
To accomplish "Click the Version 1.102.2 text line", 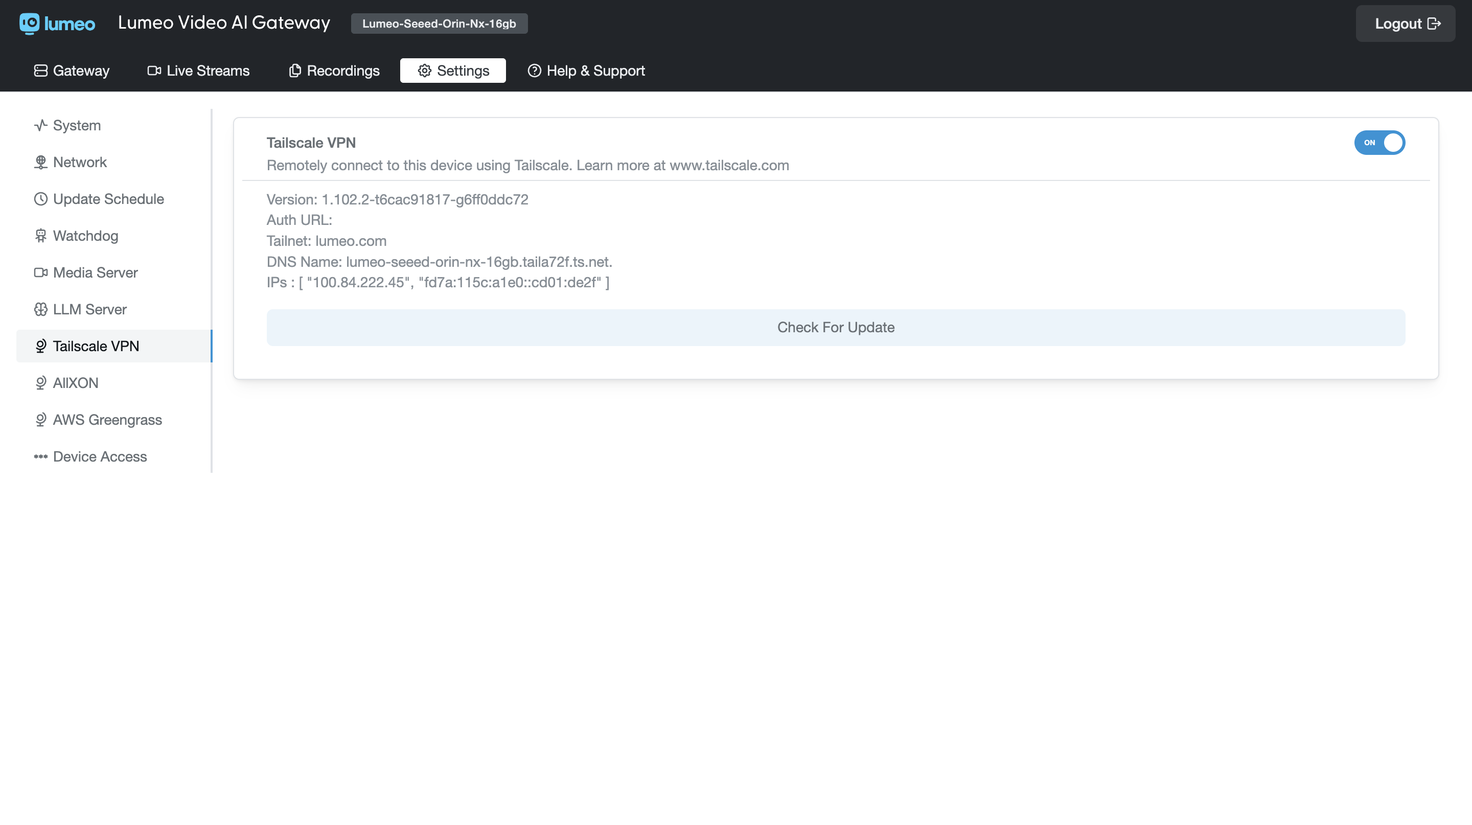I will (397, 199).
